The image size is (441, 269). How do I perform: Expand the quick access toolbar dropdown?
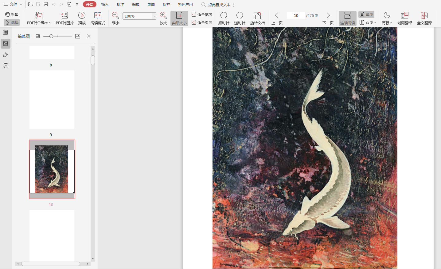click(77, 4)
